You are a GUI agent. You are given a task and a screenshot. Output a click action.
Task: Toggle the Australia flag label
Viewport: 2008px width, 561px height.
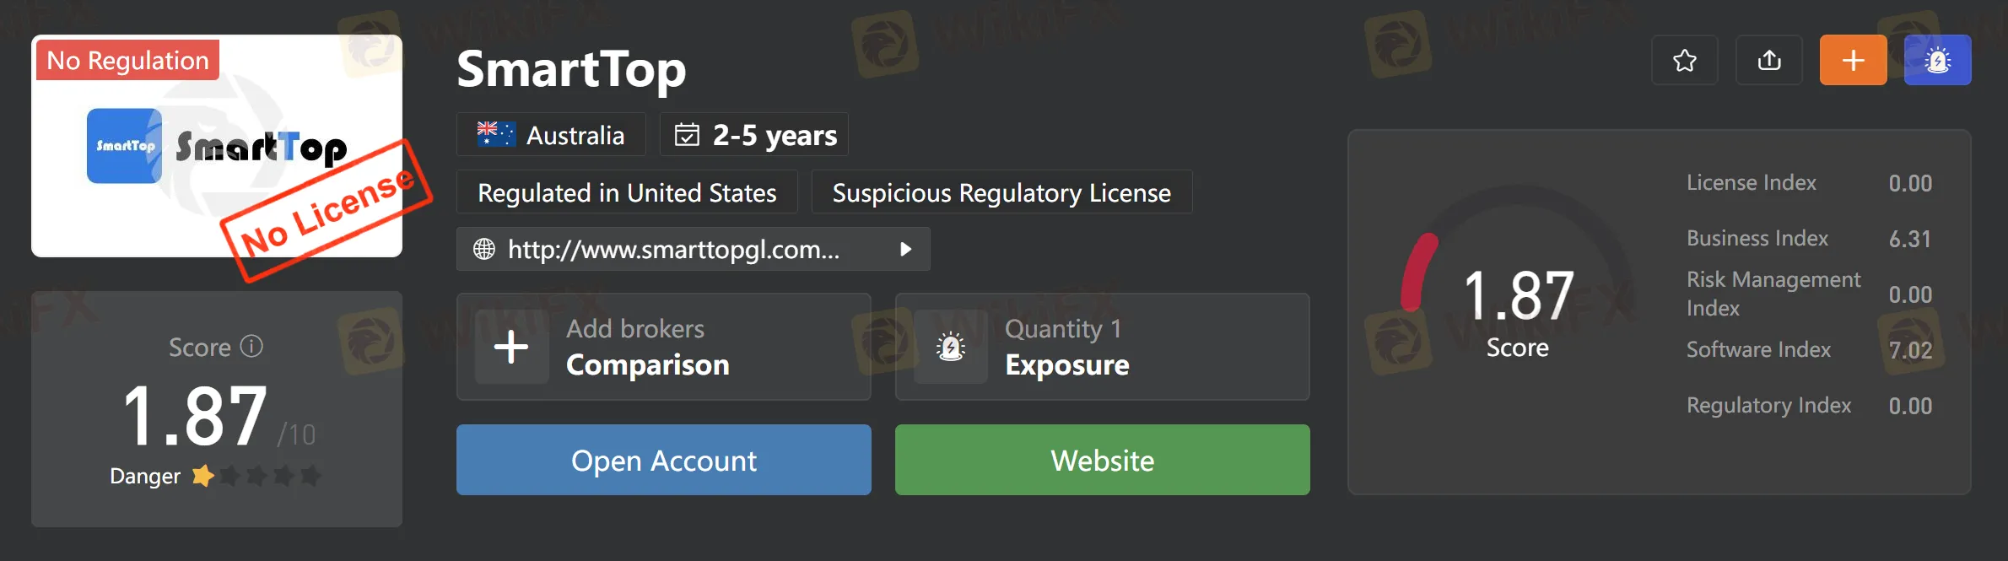pos(550,134)
